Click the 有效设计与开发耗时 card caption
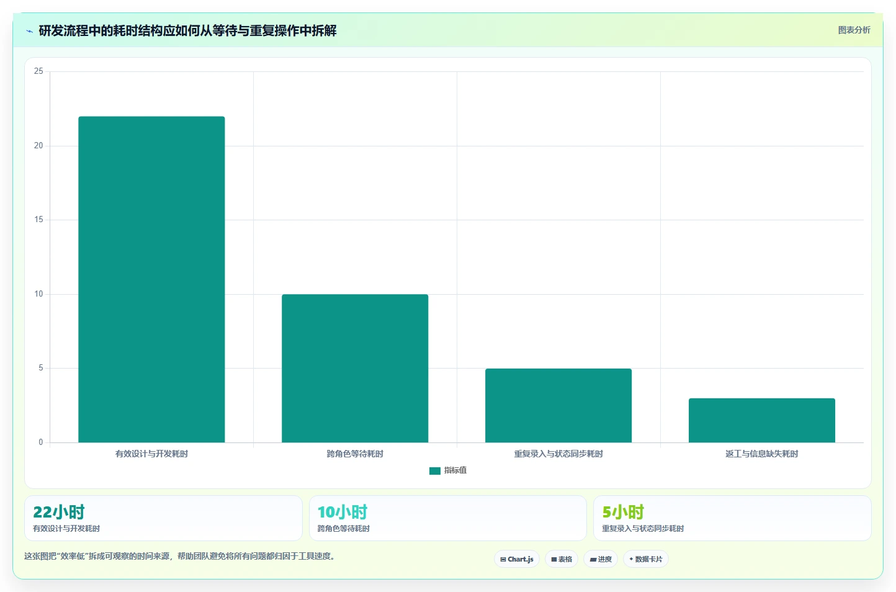The width and height of the screenshot is (896, 592). [66, 529]
